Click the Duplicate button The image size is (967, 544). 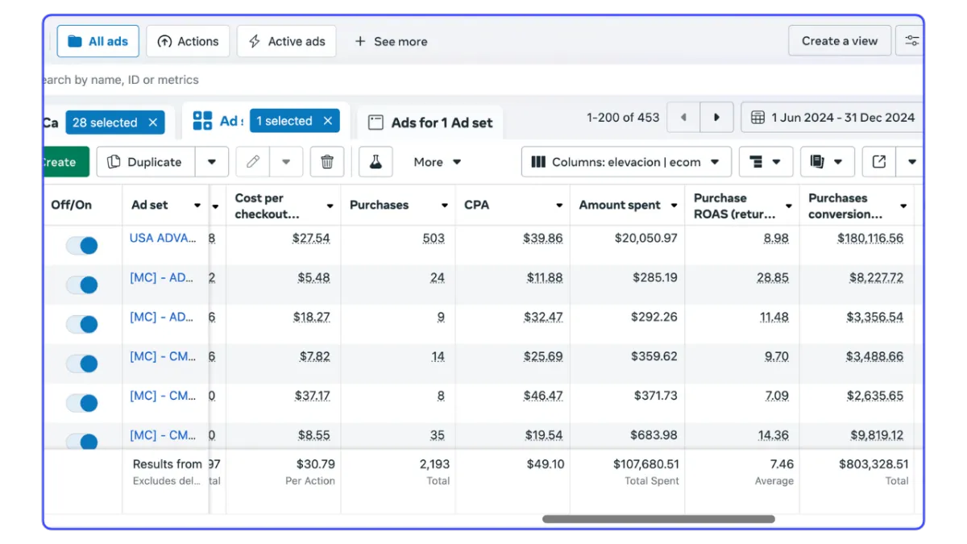[x=146, y=162]
